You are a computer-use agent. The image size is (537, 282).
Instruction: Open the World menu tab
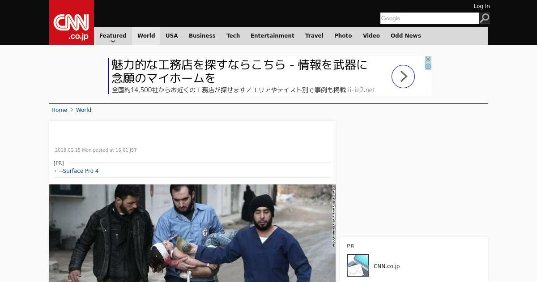146,36
